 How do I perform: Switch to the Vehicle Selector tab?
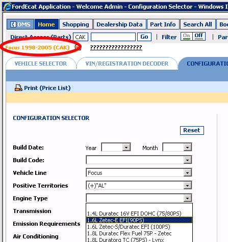point(41,64)
